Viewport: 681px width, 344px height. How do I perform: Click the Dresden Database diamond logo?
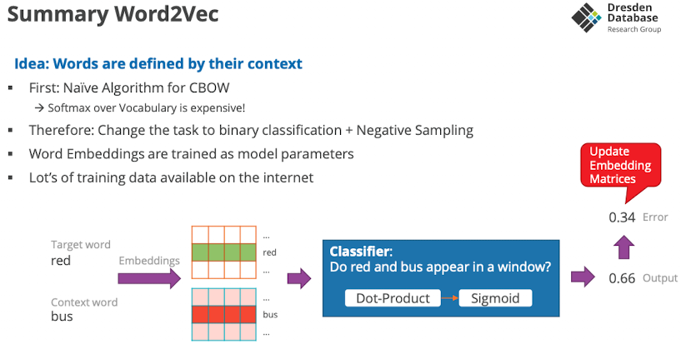(x=586, y=17)
